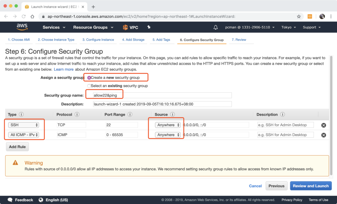
Task: Open a new browser tab
Action: pos(93,7)
